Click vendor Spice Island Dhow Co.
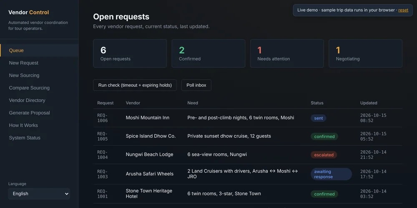The width and height of the screenshot is (417, 208). [x=151, y=136]
